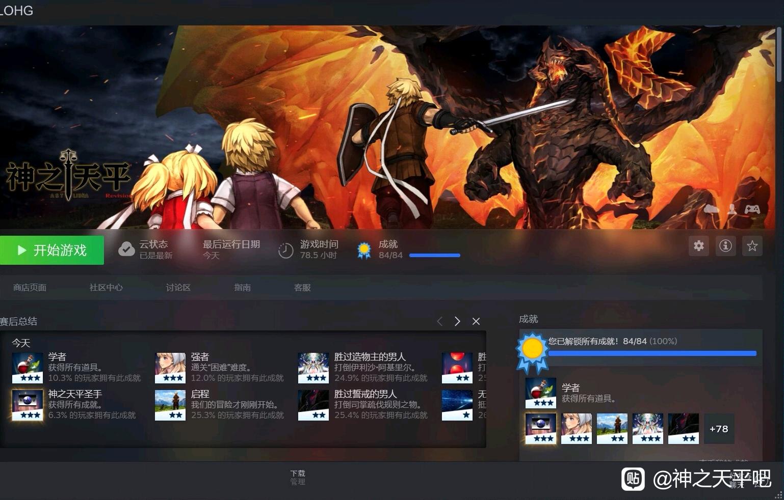The height and width of the screenshot is (500, 784).
Task: Click dark creature thumbnail in achievements row
Action: coord(684,429)
